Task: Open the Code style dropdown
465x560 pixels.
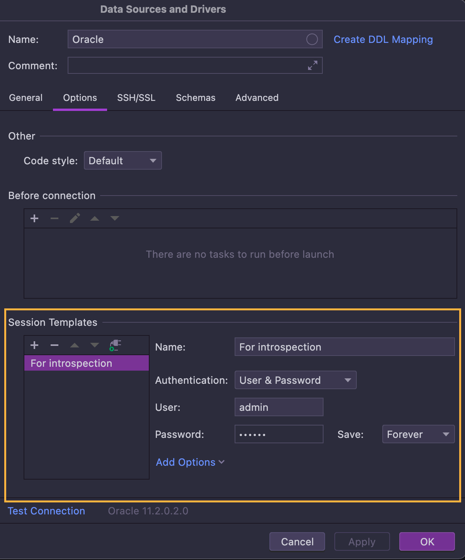Action: point(123,161)
